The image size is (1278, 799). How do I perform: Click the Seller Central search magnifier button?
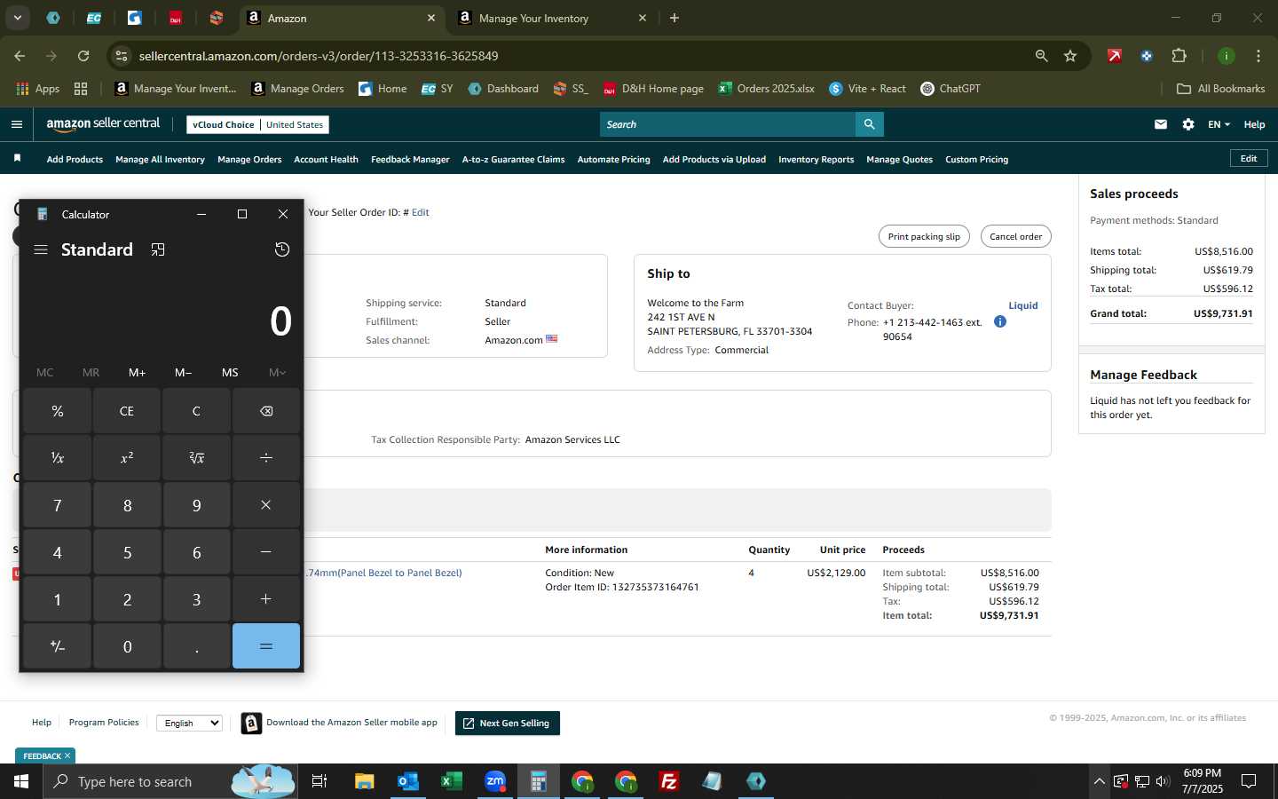click(x=870, y=124)
